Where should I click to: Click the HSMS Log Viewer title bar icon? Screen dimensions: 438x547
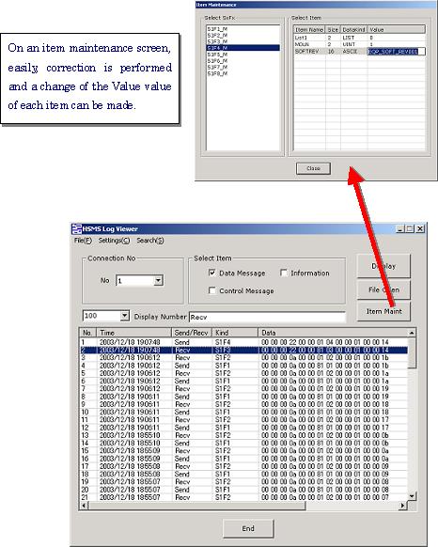(76, 228)
